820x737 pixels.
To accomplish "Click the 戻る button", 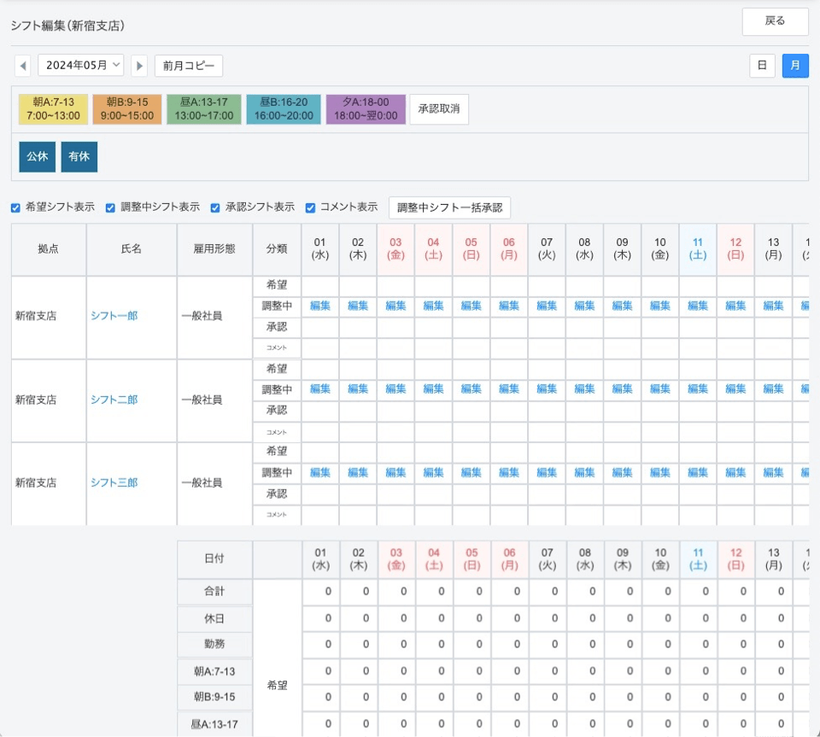I will coord(775,21).
